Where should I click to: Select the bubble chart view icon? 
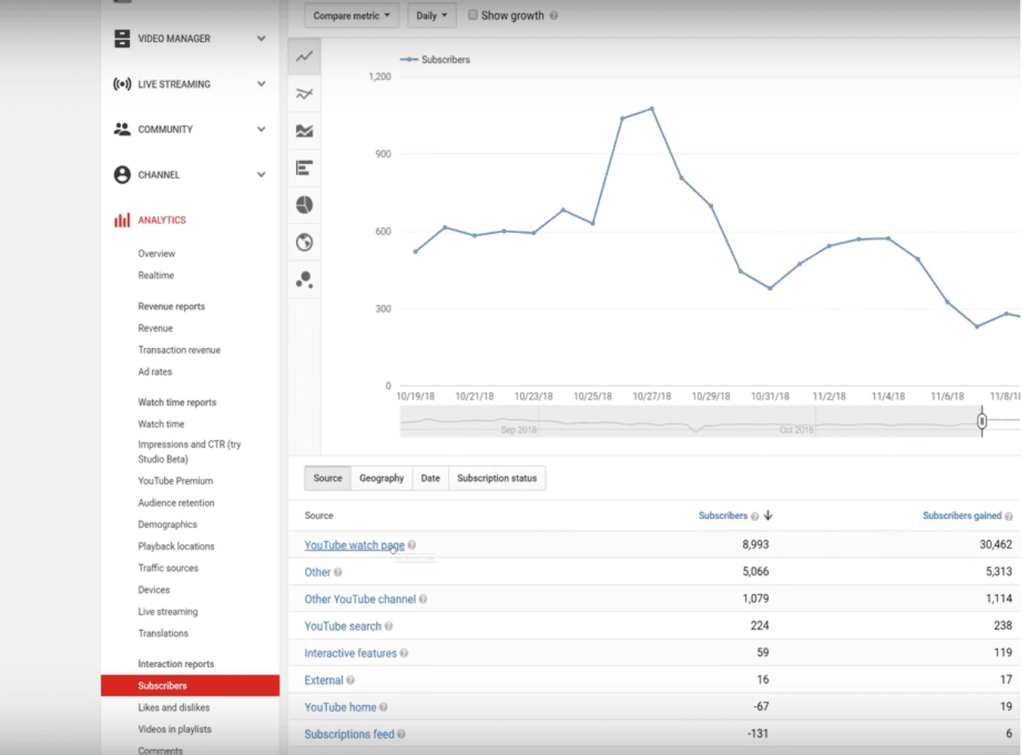coord(305,279)
